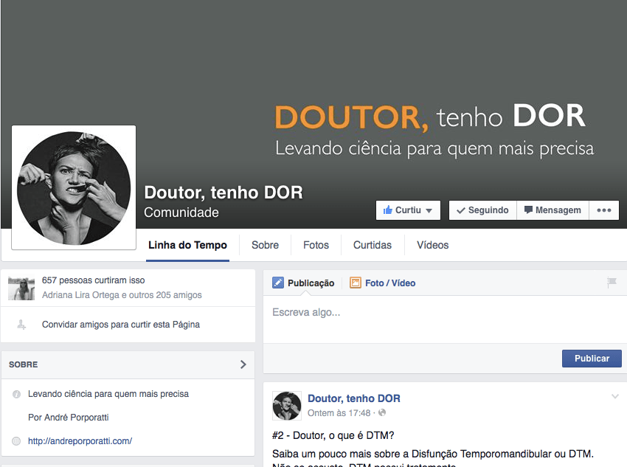The height and width of the screenshot is (467, 627).
Task: Click the globe icon beside website link
Action: [x=17, y=441]
